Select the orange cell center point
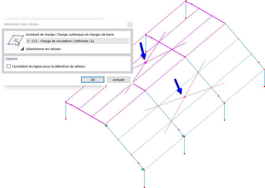The height and width of the screenshot is (188, 265). click(185, 97)
